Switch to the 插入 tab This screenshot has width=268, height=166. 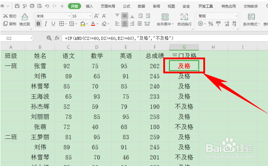89,6
